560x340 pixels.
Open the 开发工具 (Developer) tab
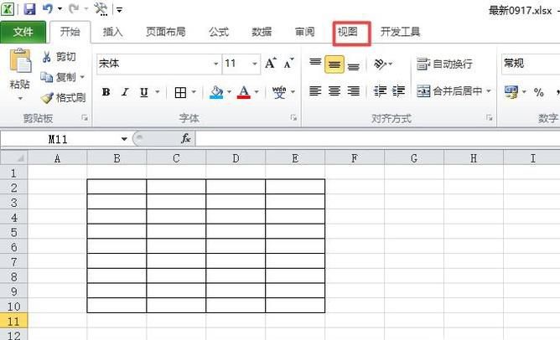401,32
